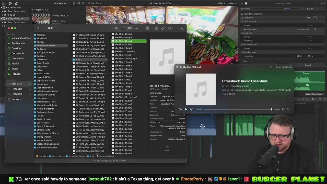Image resolution: width=327 pixels, height=184 pixels.
Task: Click the Finder search magnifier icon
Action: [x=182, y=28]
